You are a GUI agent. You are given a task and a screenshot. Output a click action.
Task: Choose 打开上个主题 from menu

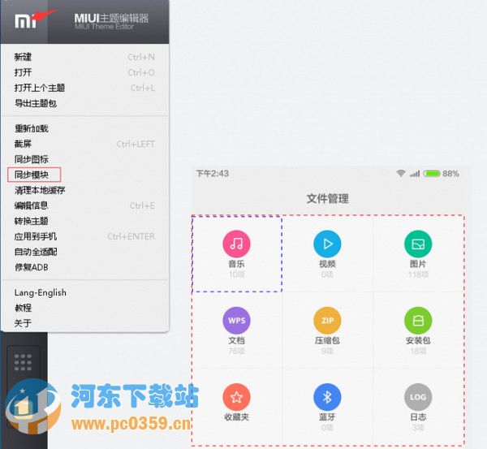tap(84, 88)
